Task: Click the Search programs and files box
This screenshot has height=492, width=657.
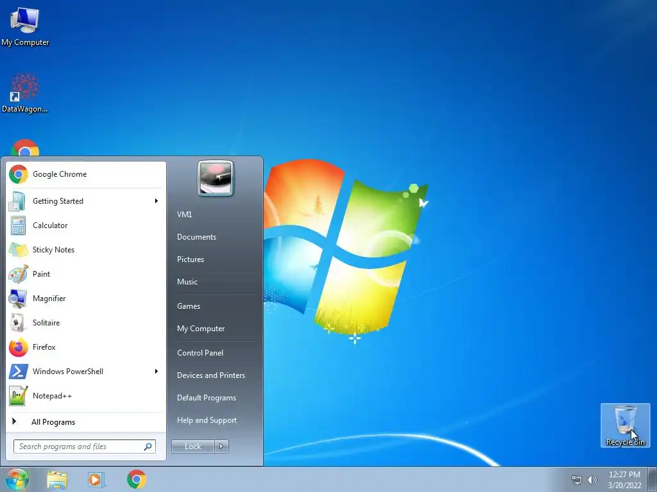Action: click(x=84, y=447)
